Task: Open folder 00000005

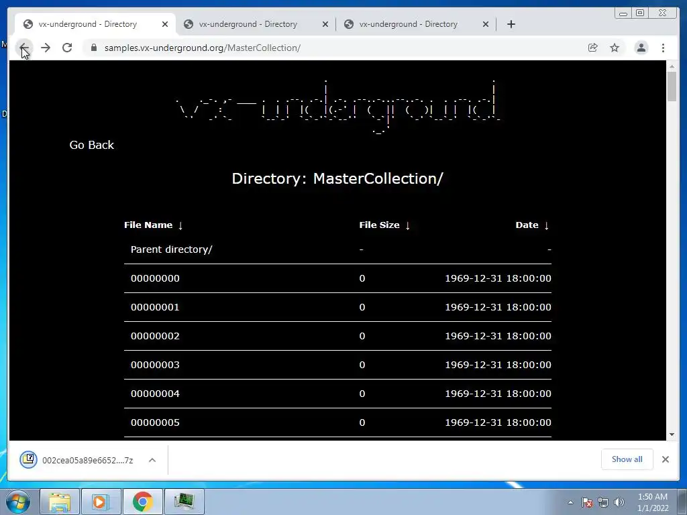Action: point(155,422)
